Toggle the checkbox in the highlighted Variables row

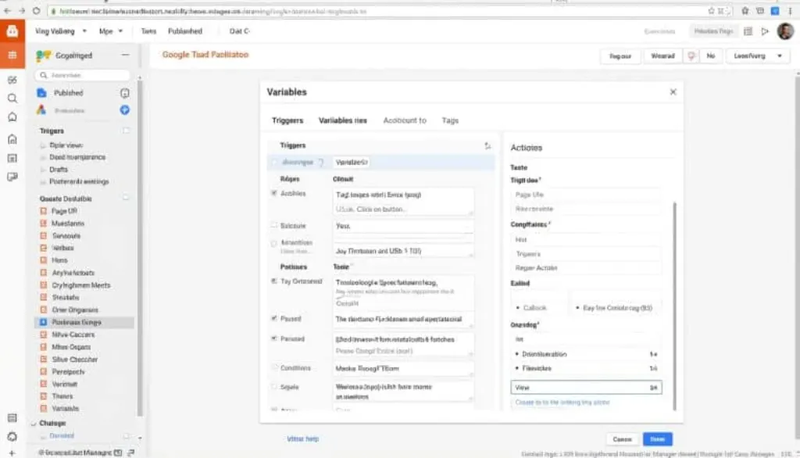(x=274, y=162)
